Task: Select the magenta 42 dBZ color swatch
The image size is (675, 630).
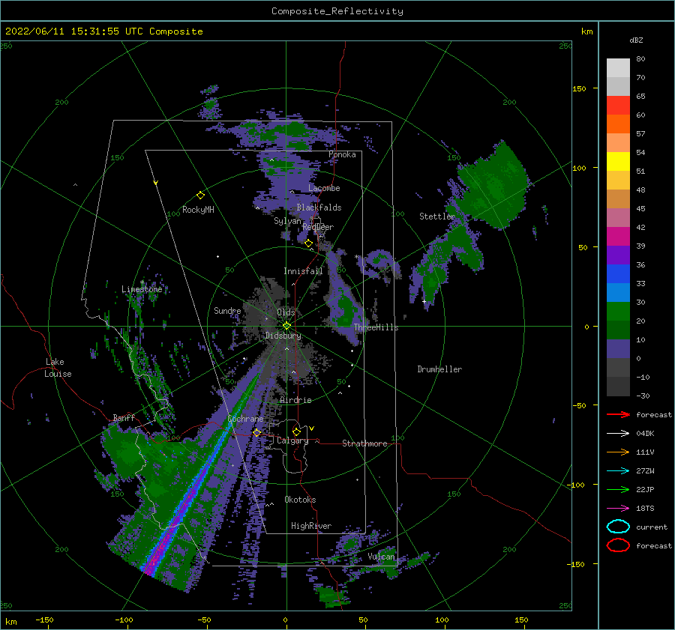Action: tap(618, 236)
